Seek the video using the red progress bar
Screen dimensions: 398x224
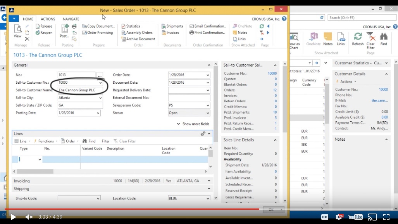[x=131, y=209]
